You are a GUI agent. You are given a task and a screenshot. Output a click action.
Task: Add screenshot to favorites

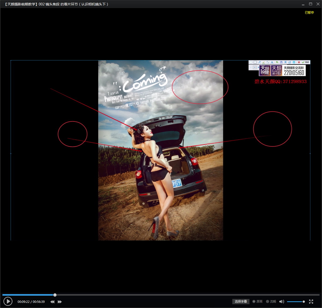(294, 62)
